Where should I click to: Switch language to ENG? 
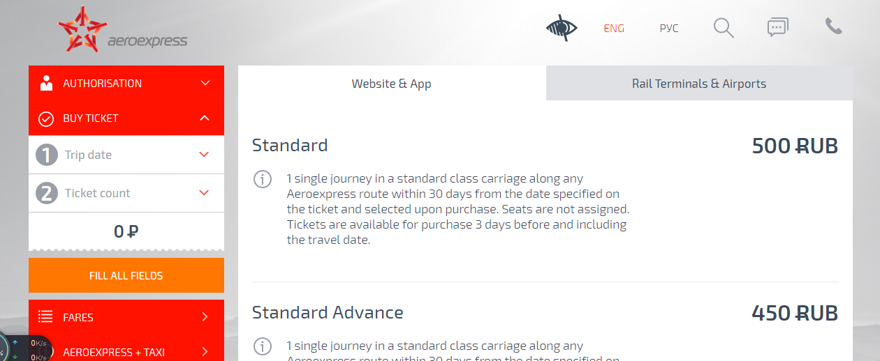(x=614, y=29)
